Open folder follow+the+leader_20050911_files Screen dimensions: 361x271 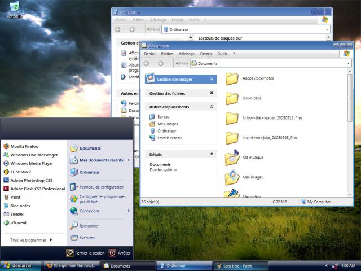[x=264, y=118]
